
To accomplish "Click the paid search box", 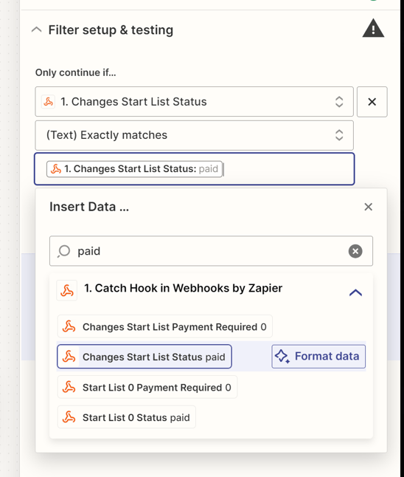I will (211, 251).
